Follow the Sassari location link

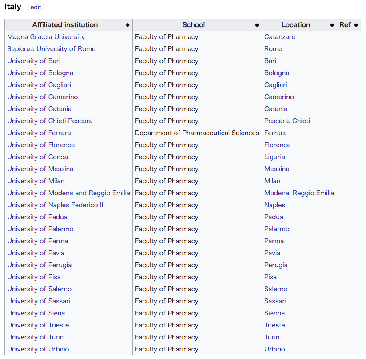tap(275, 301)
